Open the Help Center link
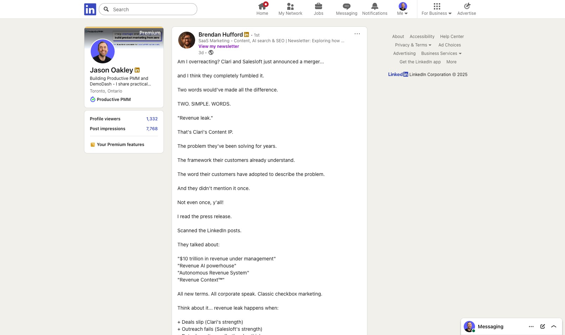 click(x=452, y=37)
